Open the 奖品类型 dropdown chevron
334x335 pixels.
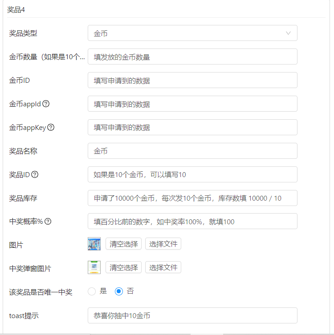(288, 33)
